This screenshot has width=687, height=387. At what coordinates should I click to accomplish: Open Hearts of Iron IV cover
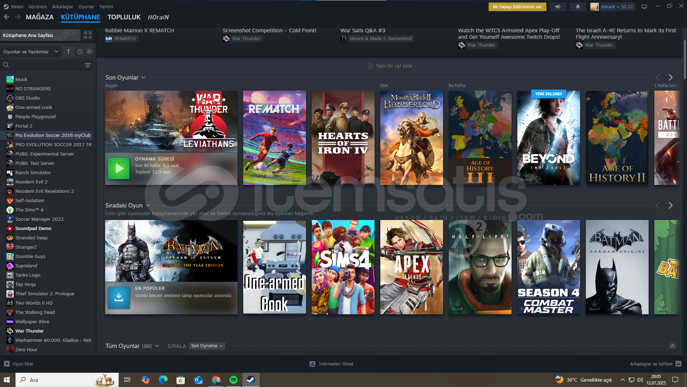pos(343,138)
